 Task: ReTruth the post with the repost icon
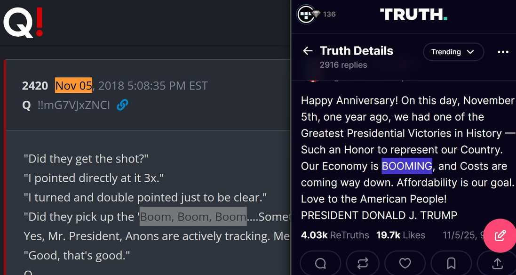(x=363, y=263)
